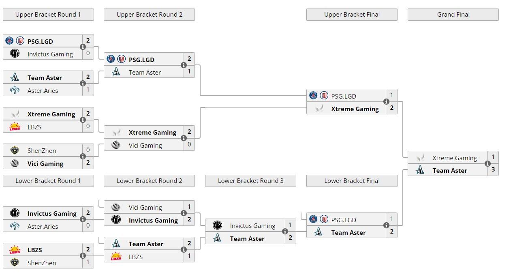Click PSG.LGD logo in Upper Bracket Round 1
528x279 pixels.
tap(15, 41)
